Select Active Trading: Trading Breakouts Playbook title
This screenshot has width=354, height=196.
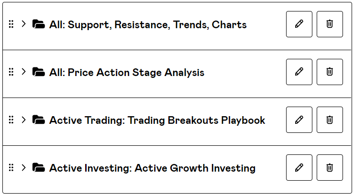coord(157,120)
